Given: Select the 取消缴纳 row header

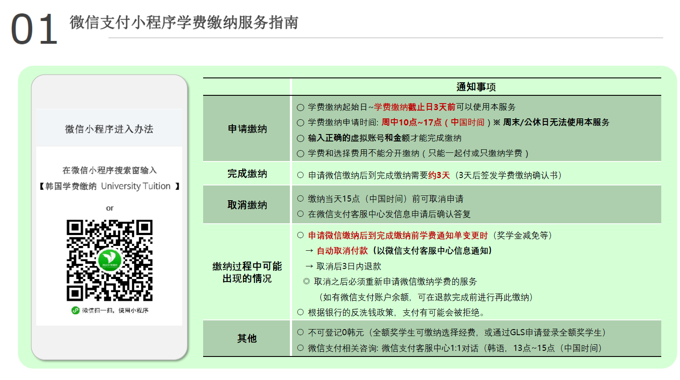Looking at the screenshot, I should (x=247, y=205).
